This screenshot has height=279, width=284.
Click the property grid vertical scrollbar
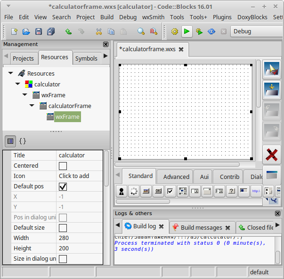pyautogui.click(x=106, y=168)
